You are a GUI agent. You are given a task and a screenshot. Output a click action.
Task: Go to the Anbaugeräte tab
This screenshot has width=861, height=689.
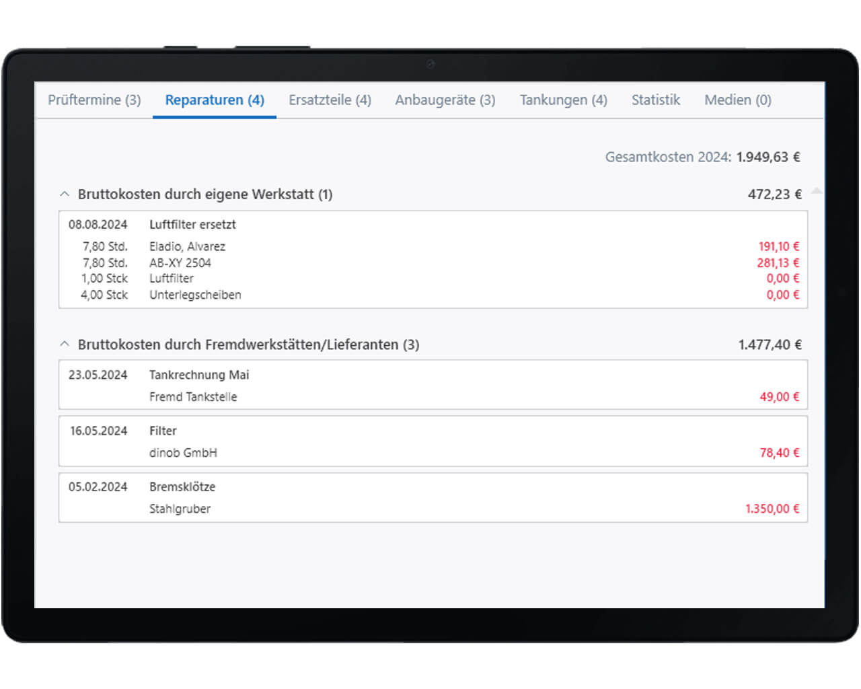click(445, 100)
